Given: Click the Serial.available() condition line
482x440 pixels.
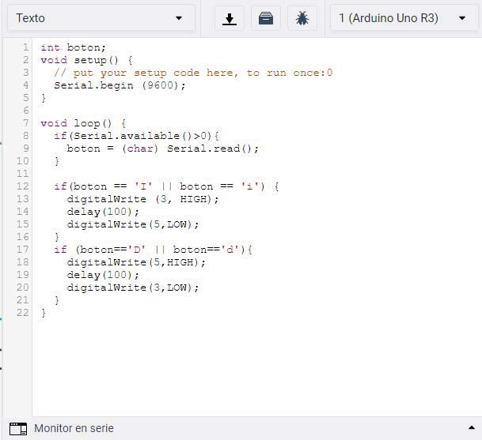Looking at the screenshot, I should coord(136,136).
